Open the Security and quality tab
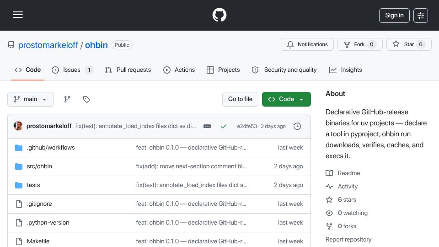Screen dimensions: 439x247 [x=284, y=70]
